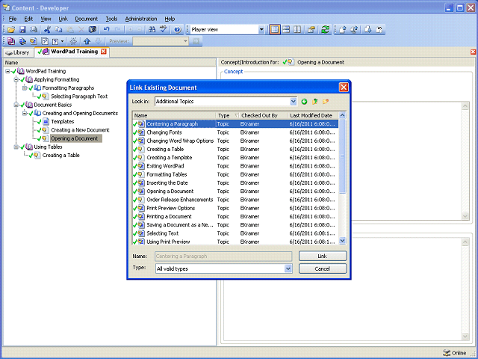478x359 pixels.
Task: Select Formatting Tables topic row
Action: coord(235,174)
